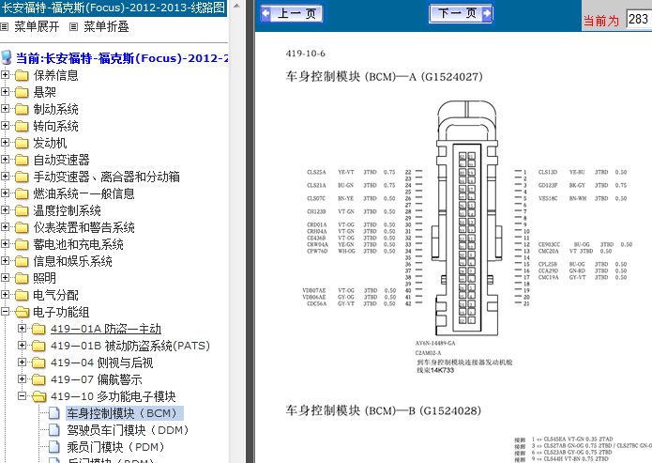Image resolution: width=652 pixels, height=463 pixels.
Task: Click the left panel scrollbar up arrow
Action: coord(236,6)
